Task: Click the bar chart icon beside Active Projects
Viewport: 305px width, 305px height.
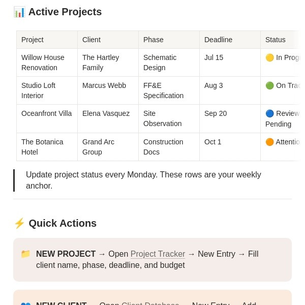Action: click(x=19, y=12)
